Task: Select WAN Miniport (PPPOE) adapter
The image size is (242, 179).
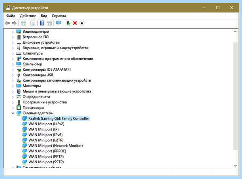Action: [44, 151]
